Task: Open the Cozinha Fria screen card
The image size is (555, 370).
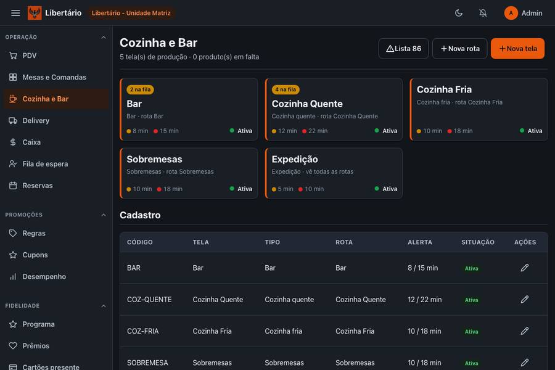Action: [479, 109]
